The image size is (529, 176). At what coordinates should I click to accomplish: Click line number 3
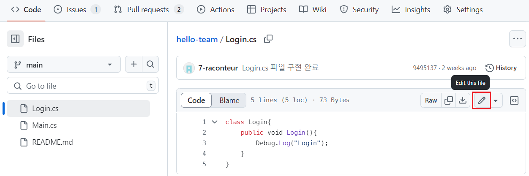(205, 143)
